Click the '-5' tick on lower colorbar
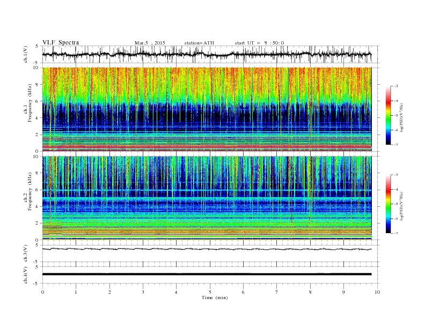The image size is (425, 328). point(395,204)
